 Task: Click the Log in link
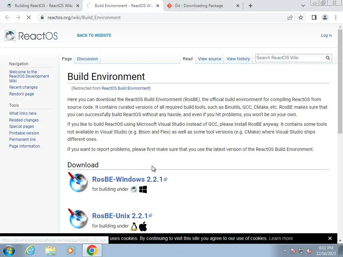326,35
